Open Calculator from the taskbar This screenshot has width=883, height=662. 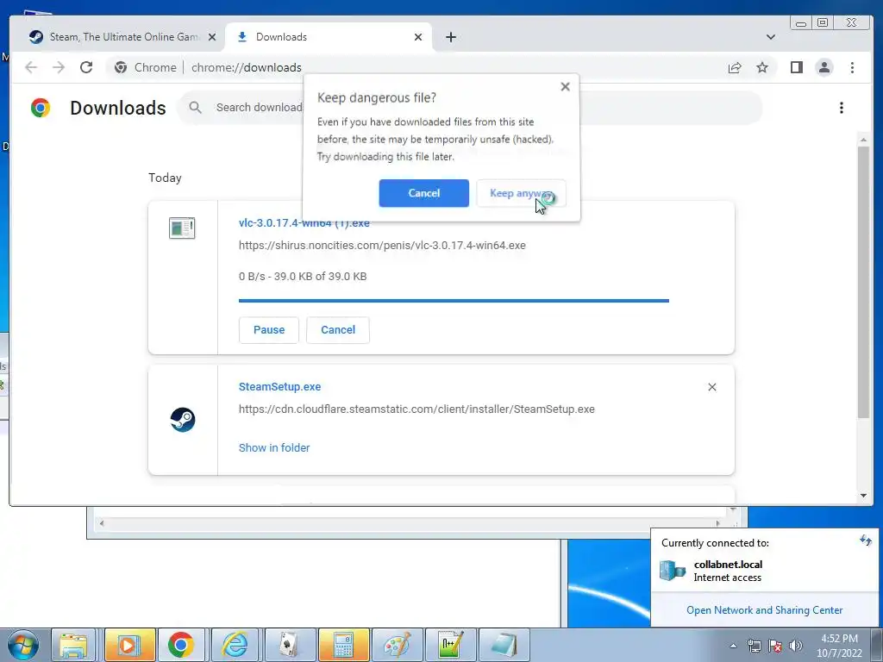pyautogui.click(x=343, y=645)
